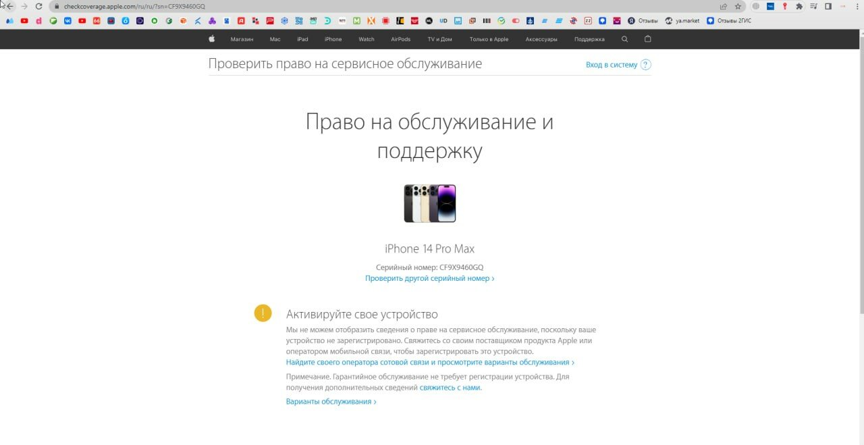Click Проверить другой серийный номер link
Image resolution: width=864 pixels, height=445 pixels.
[x=429, y=278]
